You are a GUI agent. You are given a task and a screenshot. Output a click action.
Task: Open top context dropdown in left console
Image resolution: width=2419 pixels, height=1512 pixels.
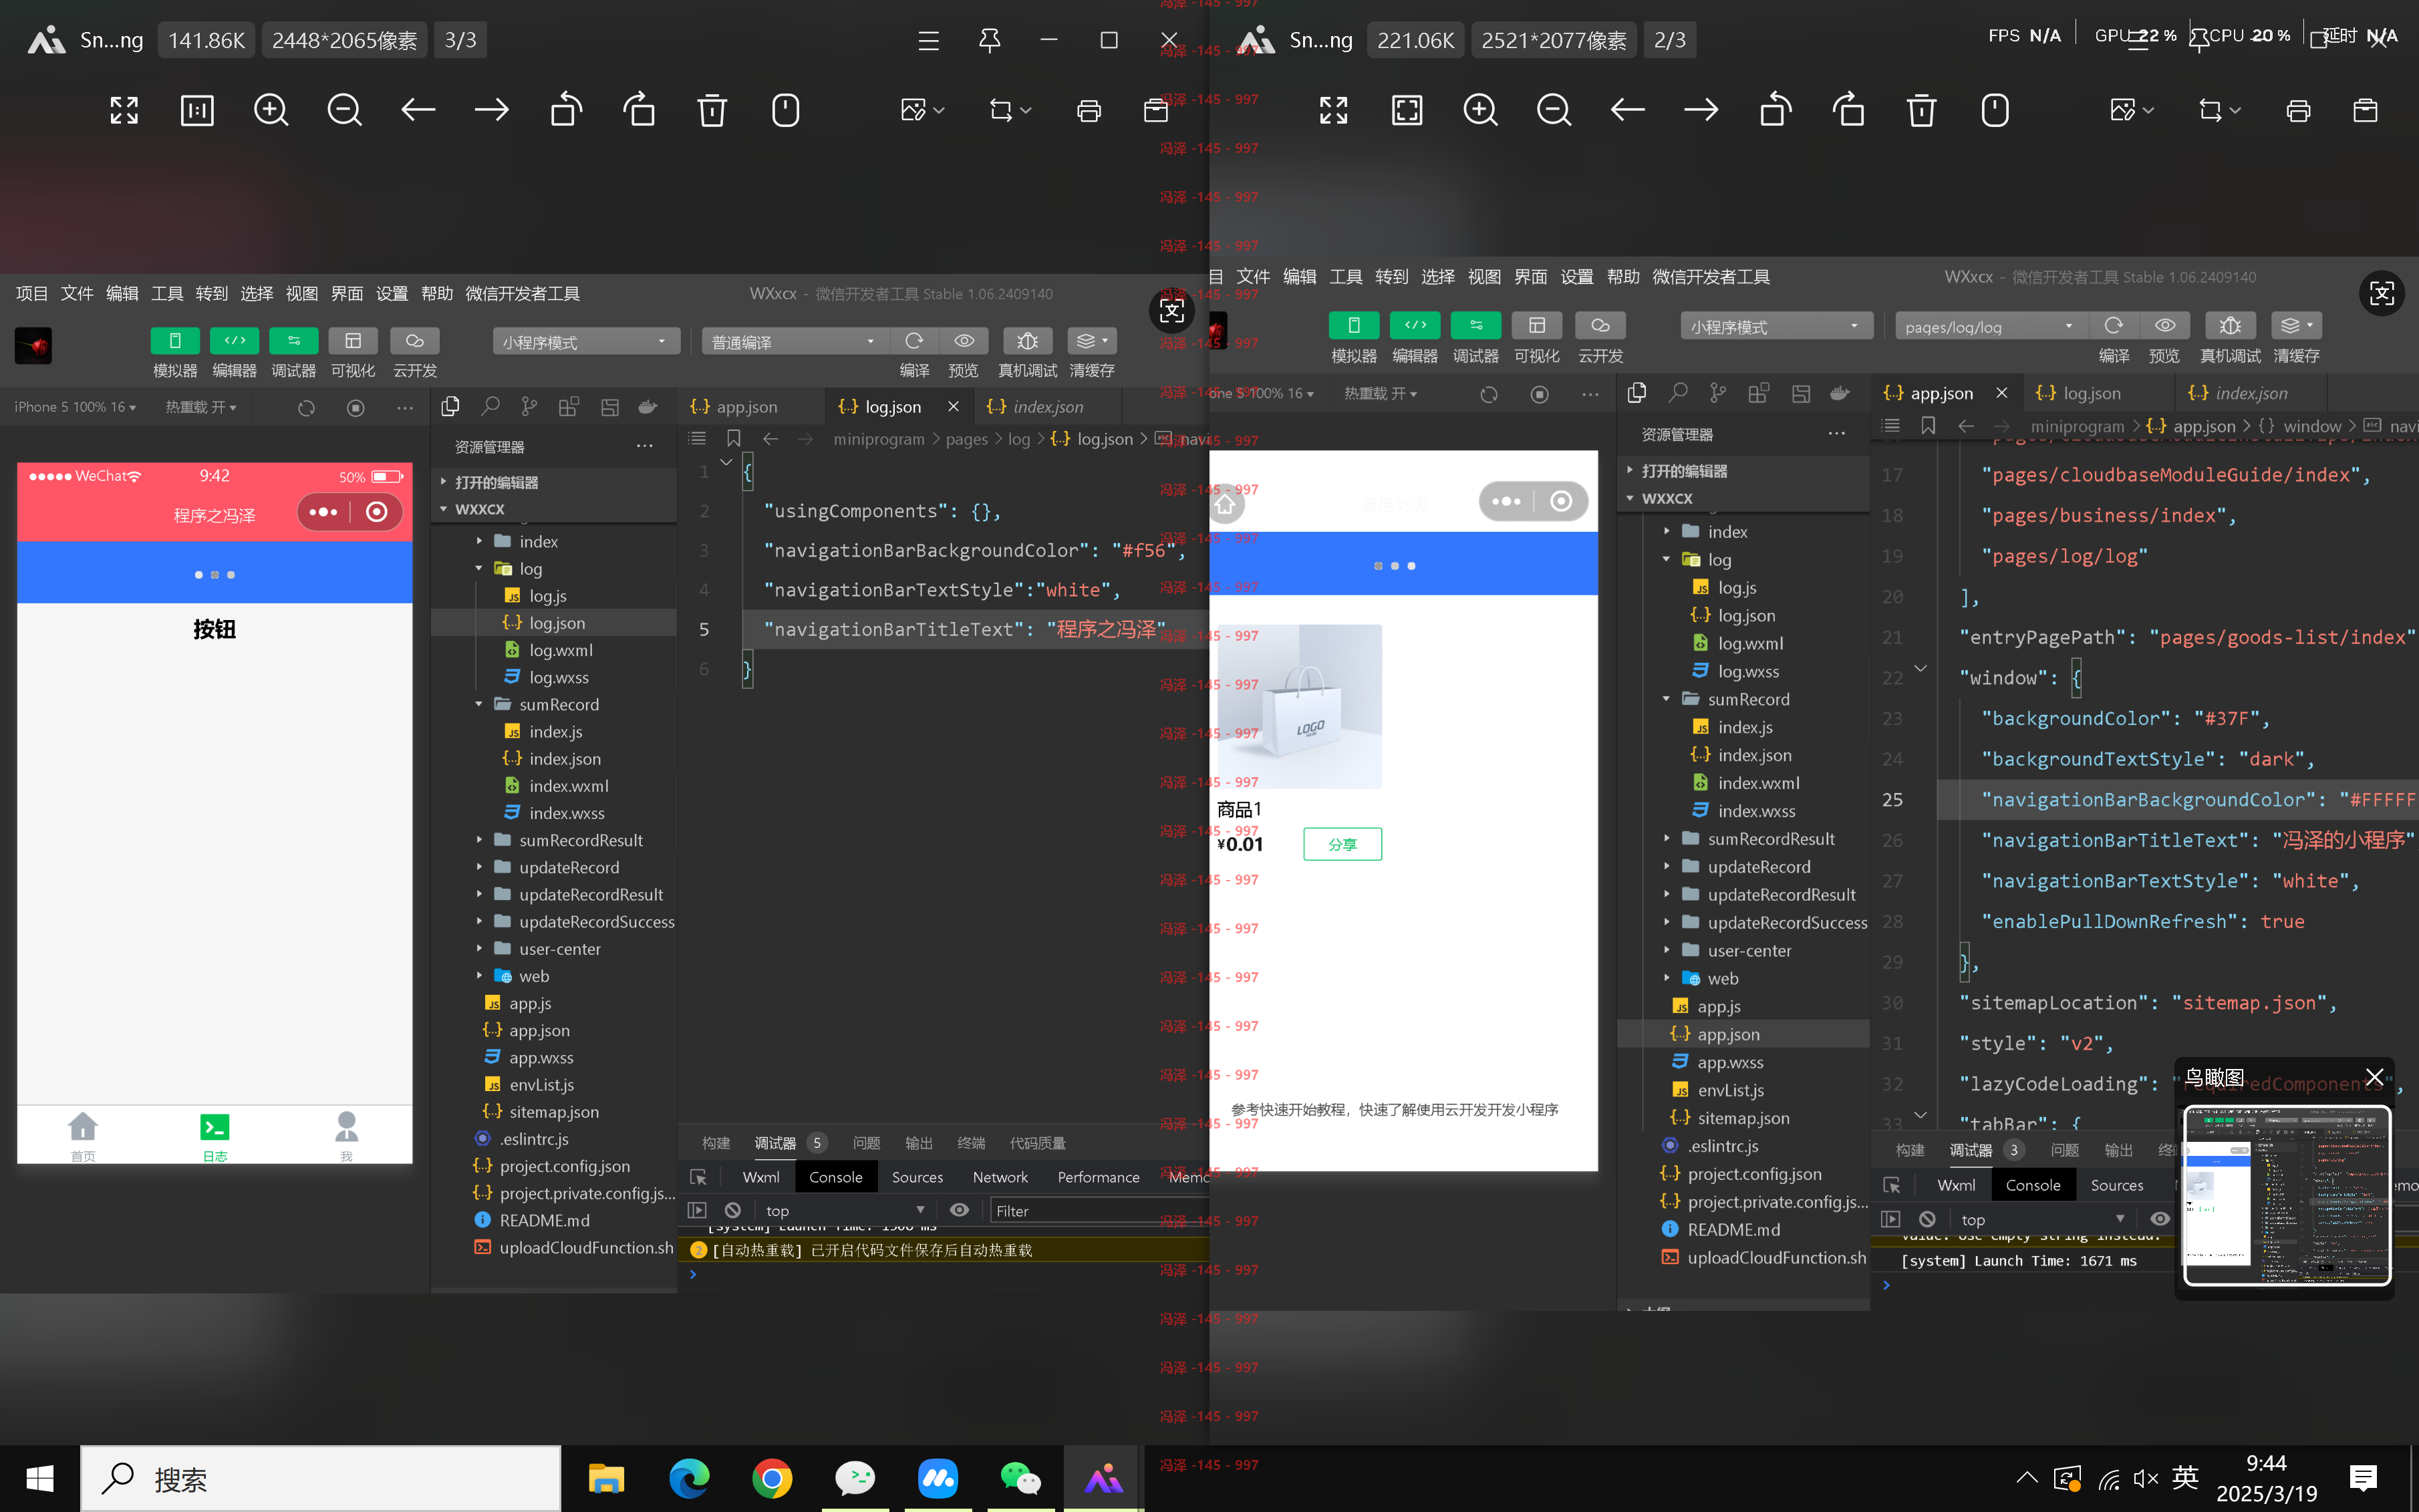[x=845, y=1211]
